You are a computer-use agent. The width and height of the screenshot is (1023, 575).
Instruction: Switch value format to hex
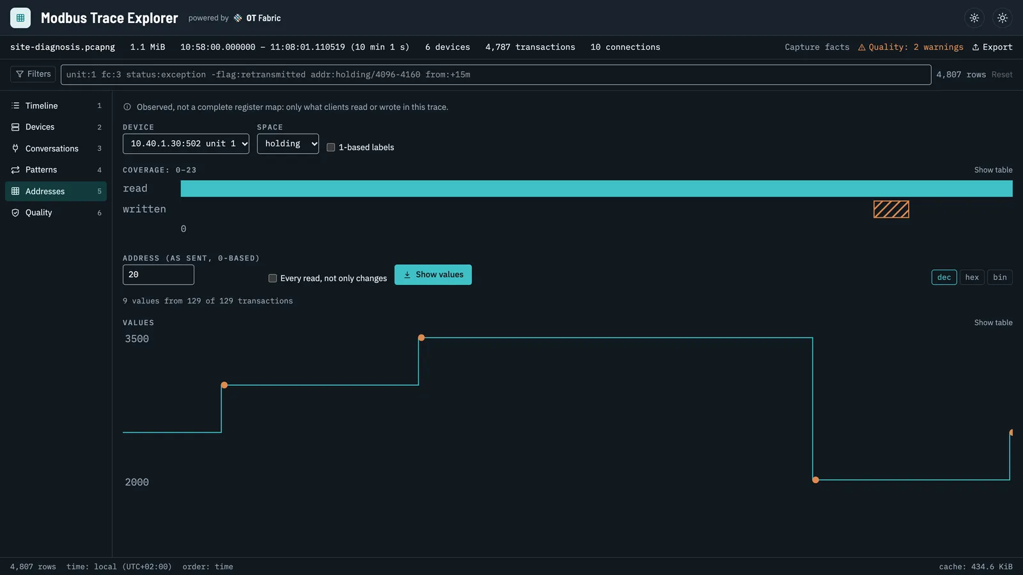pos(972,277)
